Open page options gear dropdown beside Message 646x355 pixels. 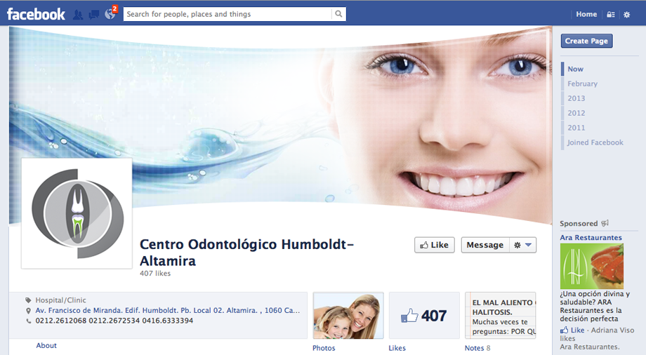click(x=523, y=245)
